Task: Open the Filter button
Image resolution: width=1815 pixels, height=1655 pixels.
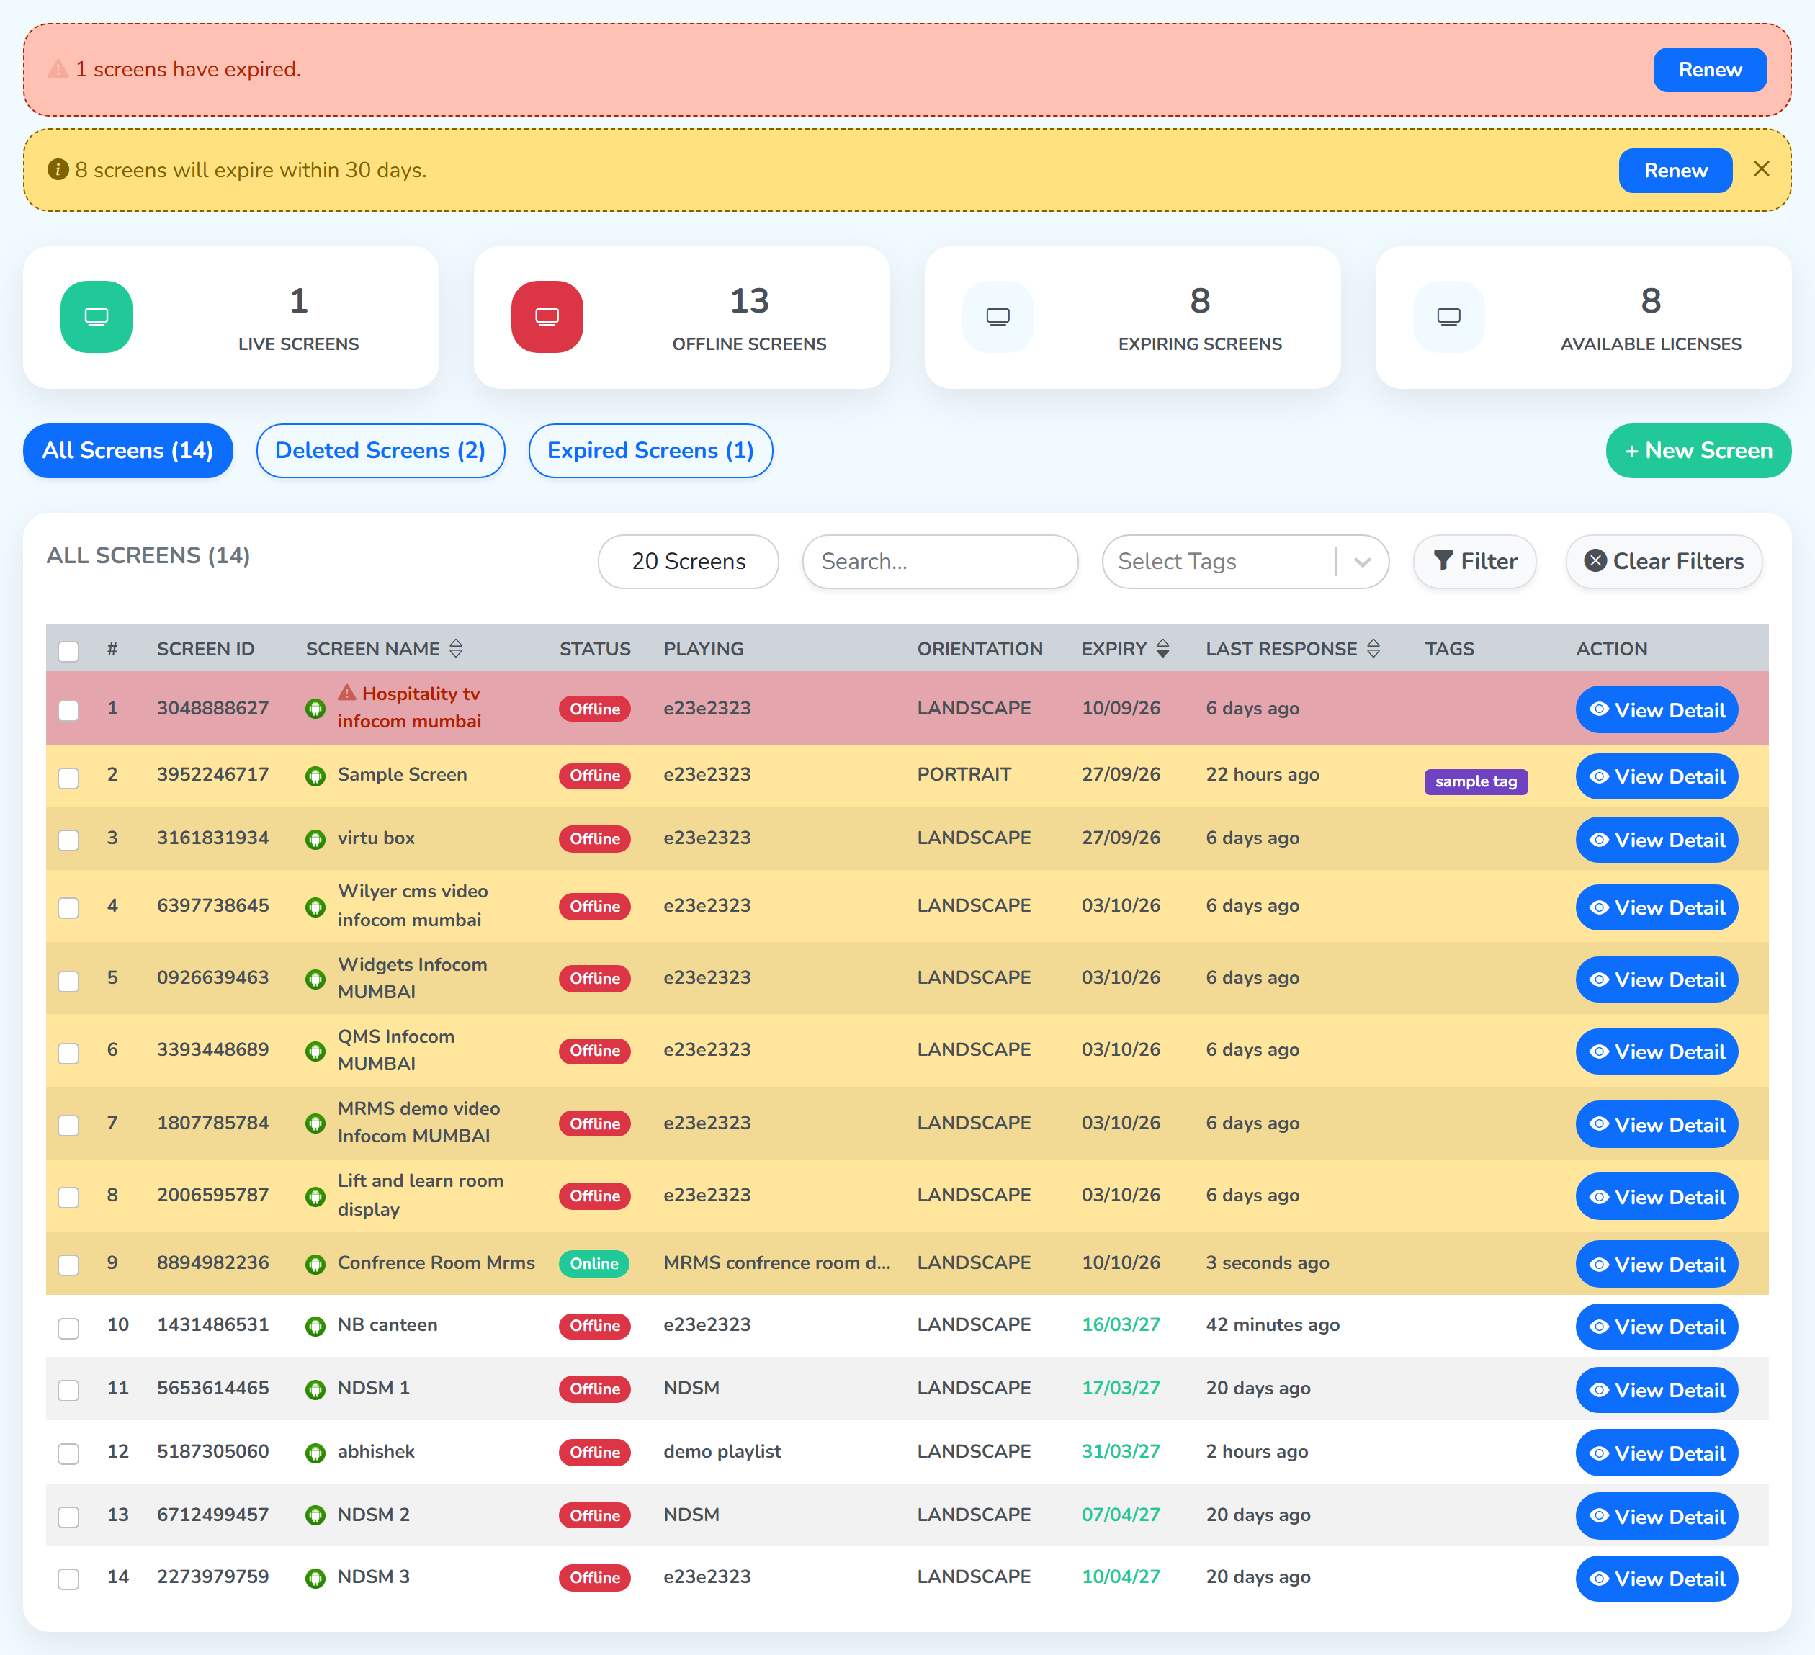Action: coord(1474,562)
